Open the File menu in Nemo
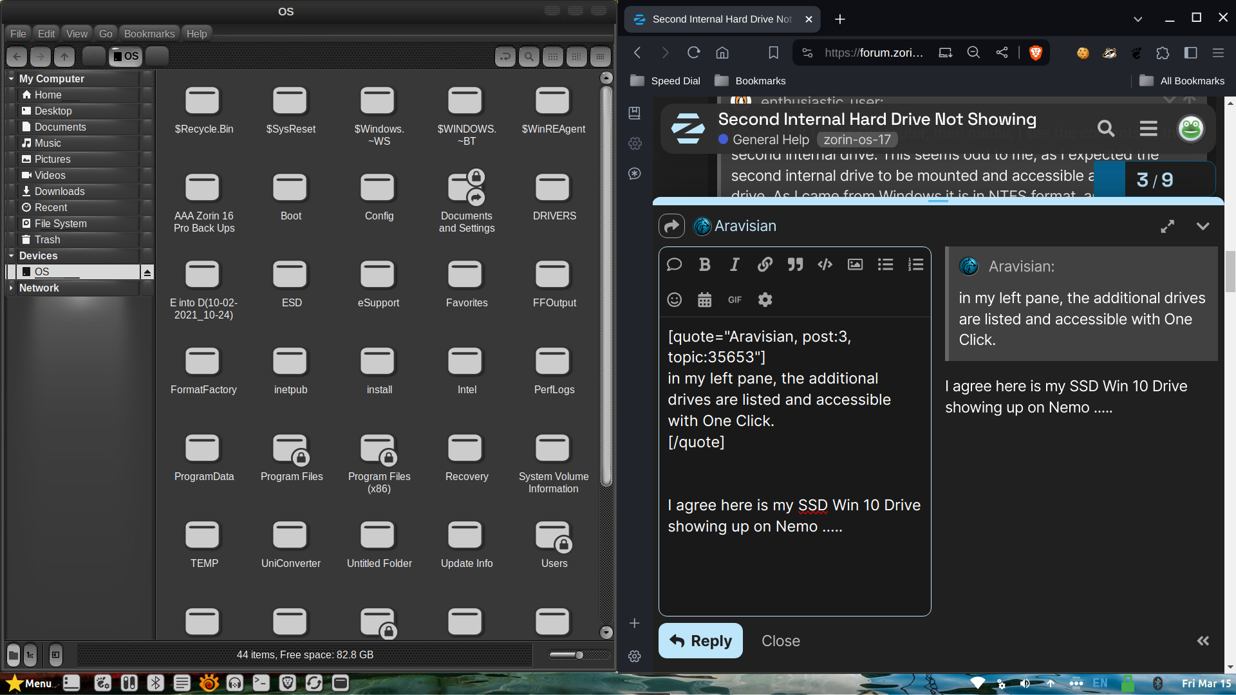Image resolution: width=1236 pixels, height=695 pixels. tap(19, 33)
